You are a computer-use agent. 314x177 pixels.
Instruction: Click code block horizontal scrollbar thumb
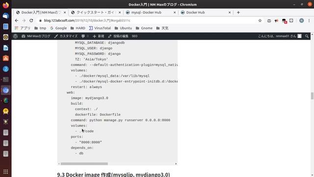84,164
